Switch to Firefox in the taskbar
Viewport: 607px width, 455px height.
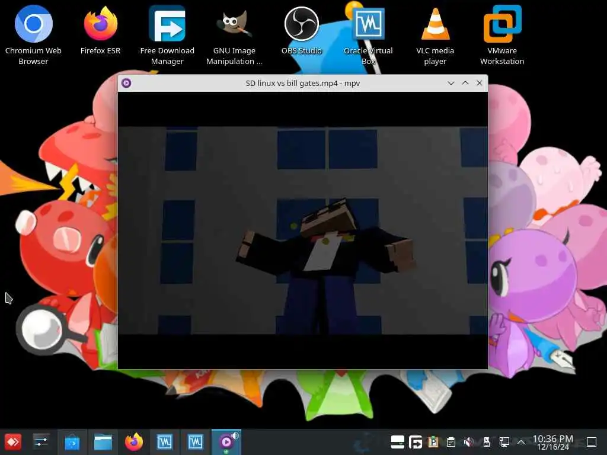coord(134,441)
